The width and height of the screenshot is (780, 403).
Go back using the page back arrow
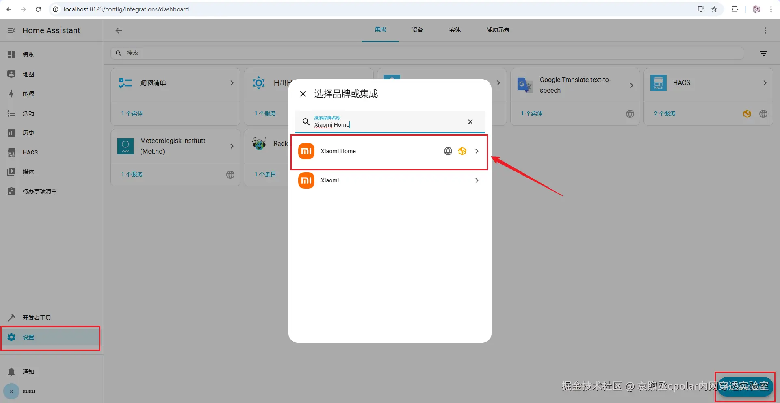119,30
